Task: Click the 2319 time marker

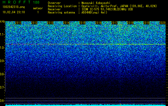Action: coord(146,23)
